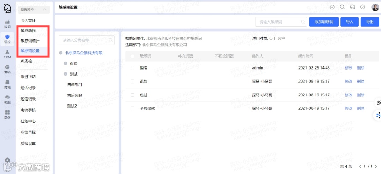This screenshot has width=381, height=174.
Task: Check the box for 全额退款 row
Action: [132, 108]
